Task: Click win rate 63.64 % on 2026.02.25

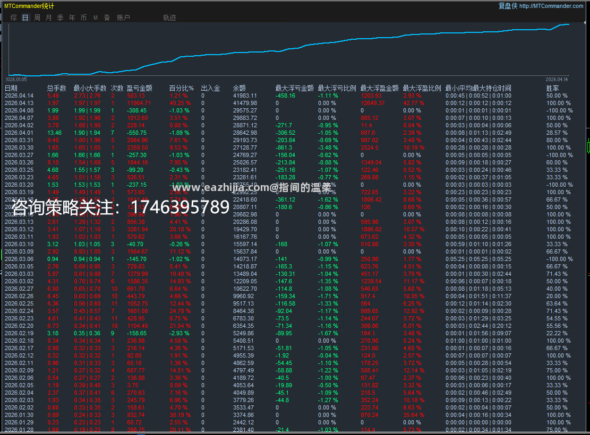Action: (x=557, y=304)
